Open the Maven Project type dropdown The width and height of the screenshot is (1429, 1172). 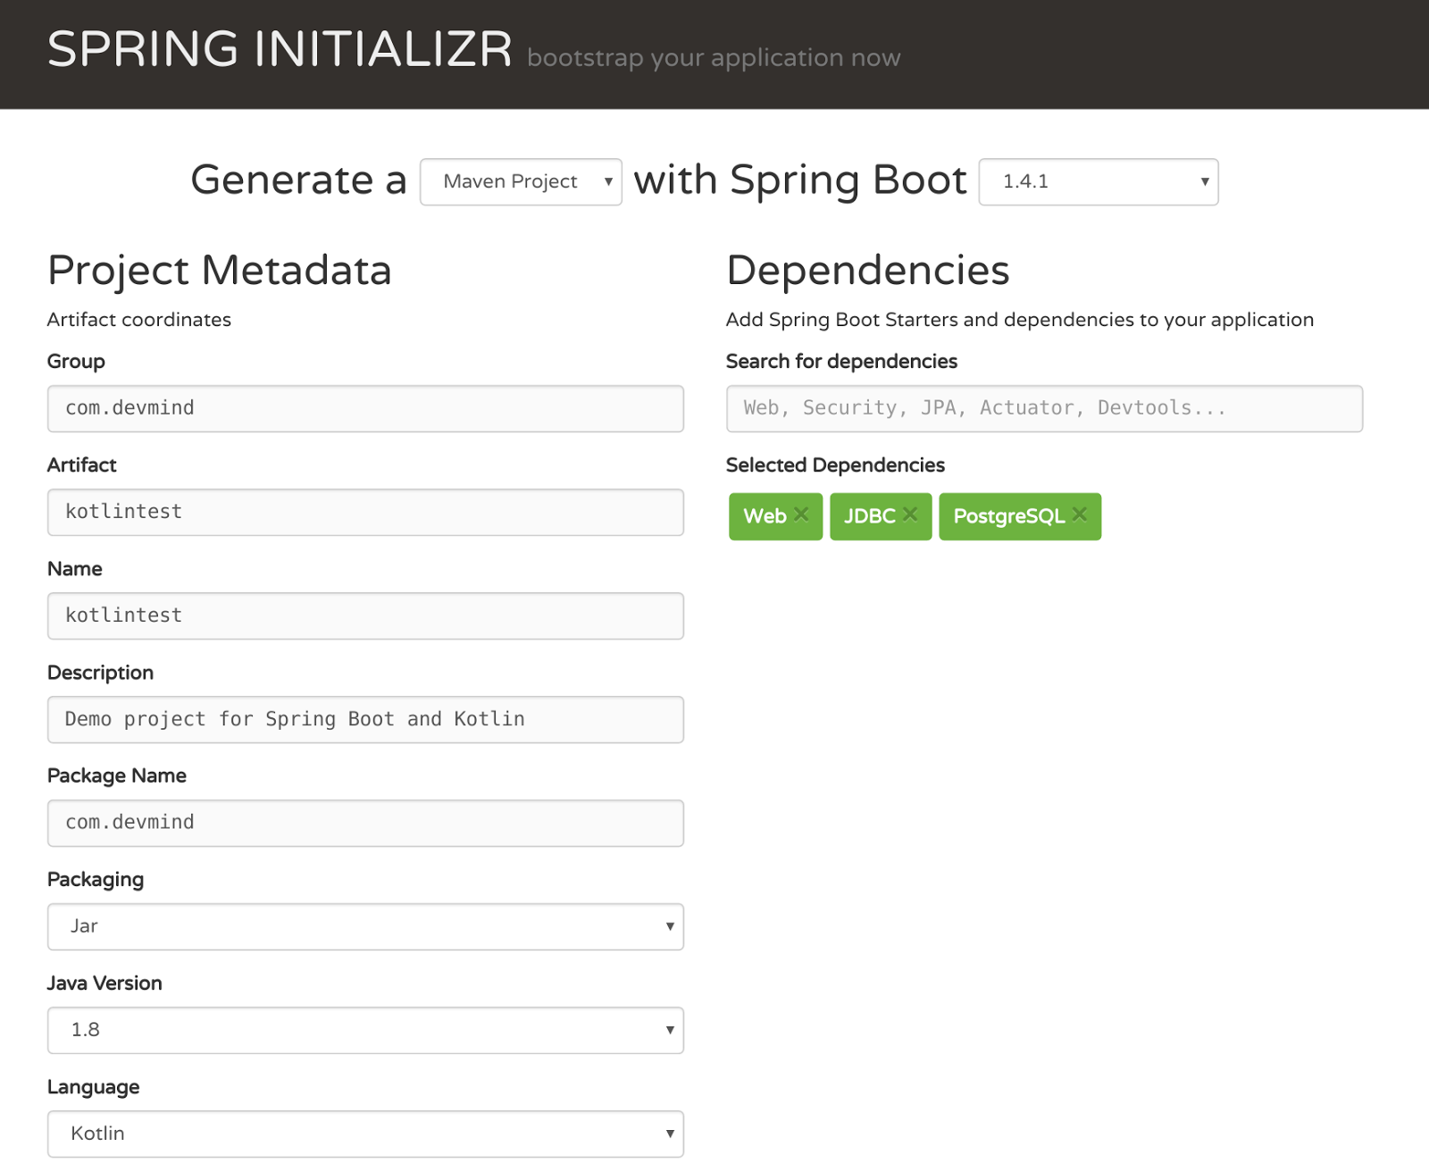tap(521, 182)
